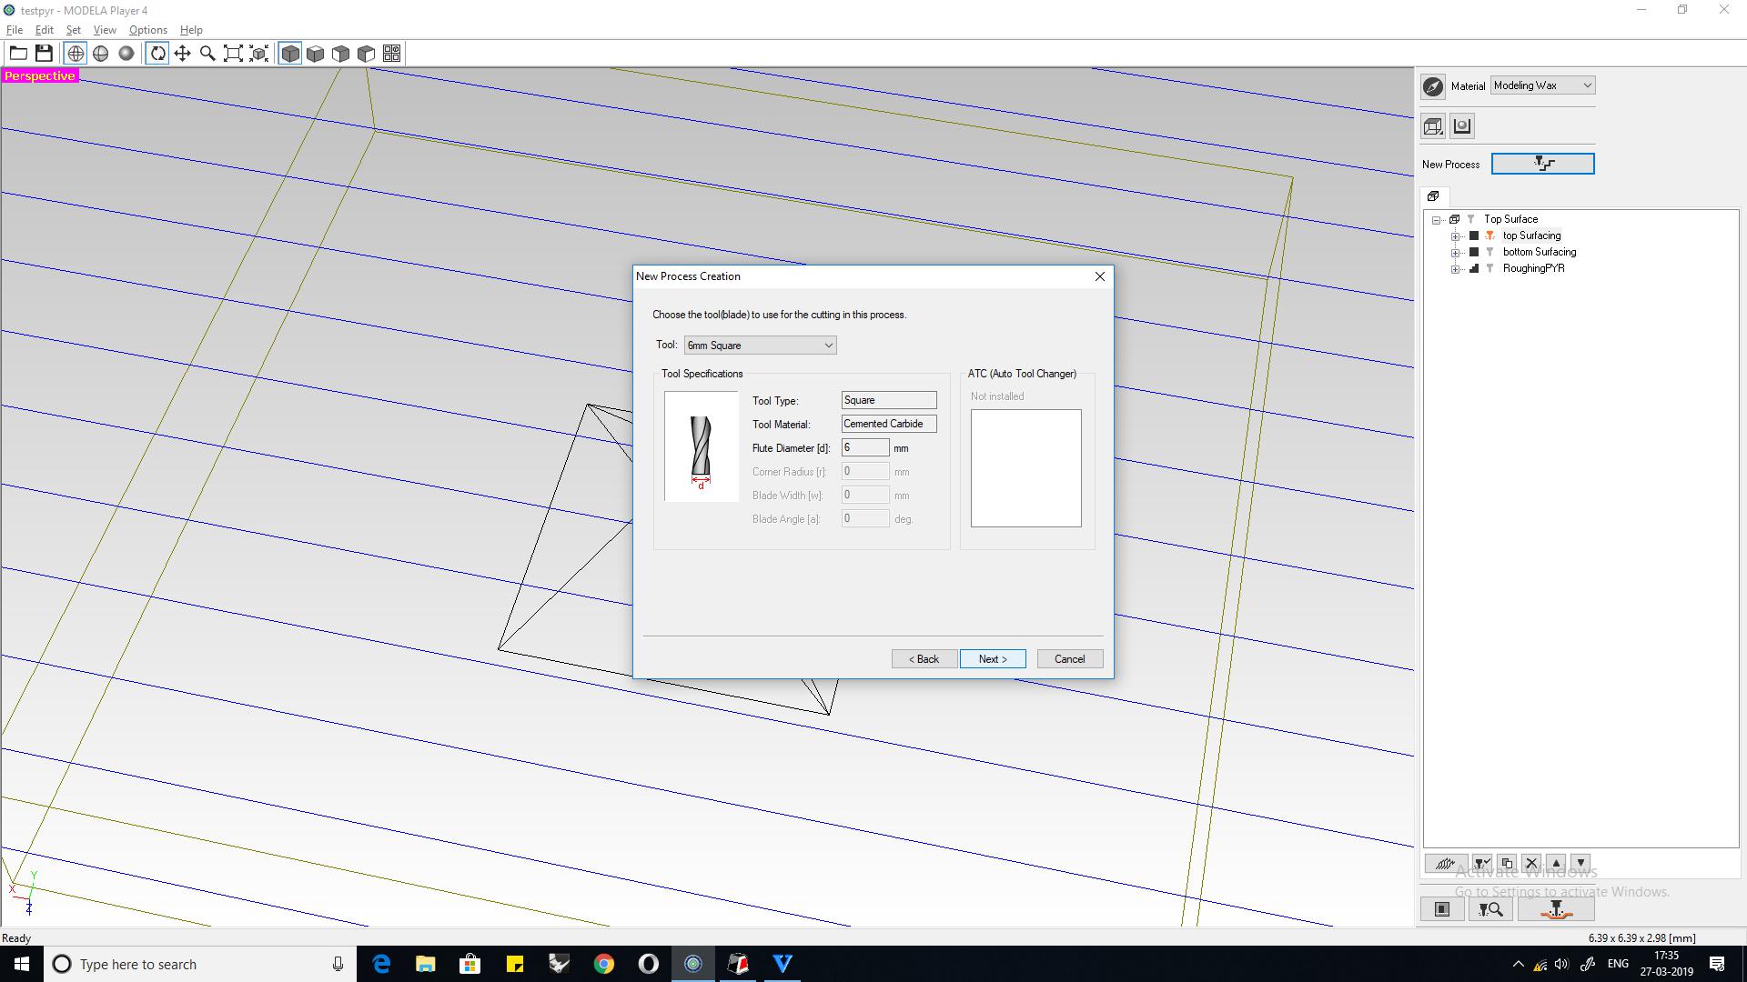The height and width of the screenshot is (982, 1747).
Task: Open the four-pane view layout icon
Action: tap(391, 54)
